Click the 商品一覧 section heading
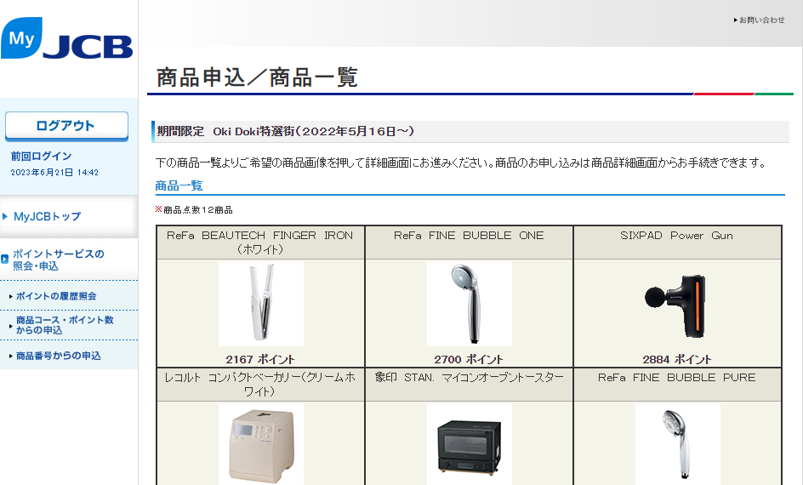Image resolution: width=803 pixels, height=485 pixels. coord(179,185)
